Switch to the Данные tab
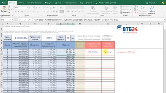 (x=58, y=3)
